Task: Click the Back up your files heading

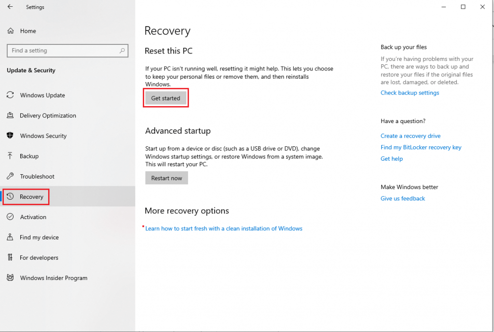Action: tap(404, 47)
